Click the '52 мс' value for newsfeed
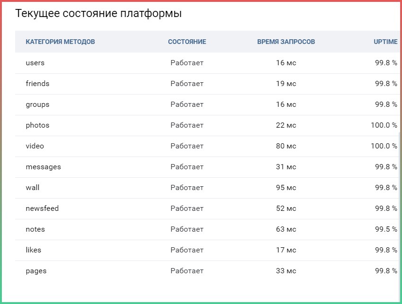402x304 pixels. pyautogui.click(x=286, y=208)
